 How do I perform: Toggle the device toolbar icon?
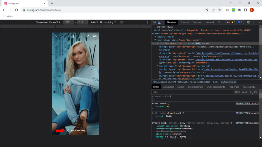160,22
